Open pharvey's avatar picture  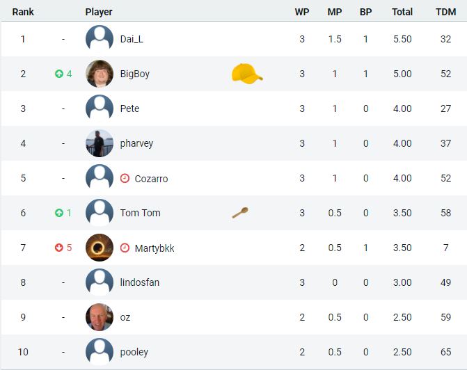[x=100, y=143]
